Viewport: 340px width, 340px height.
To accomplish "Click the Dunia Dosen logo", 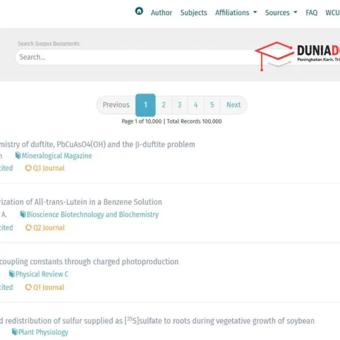I will click(297, 57).
